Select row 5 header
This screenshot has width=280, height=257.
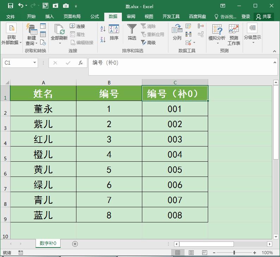[5, 154]
